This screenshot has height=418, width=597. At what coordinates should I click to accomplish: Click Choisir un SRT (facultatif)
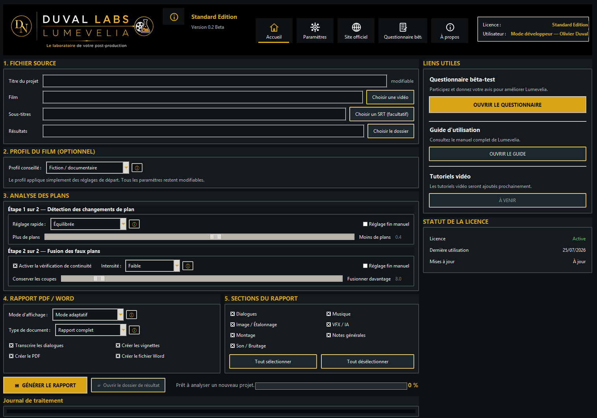(x=382, y=114)
